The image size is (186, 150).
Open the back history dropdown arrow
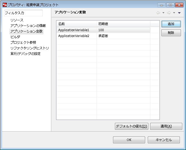point(163,13)
